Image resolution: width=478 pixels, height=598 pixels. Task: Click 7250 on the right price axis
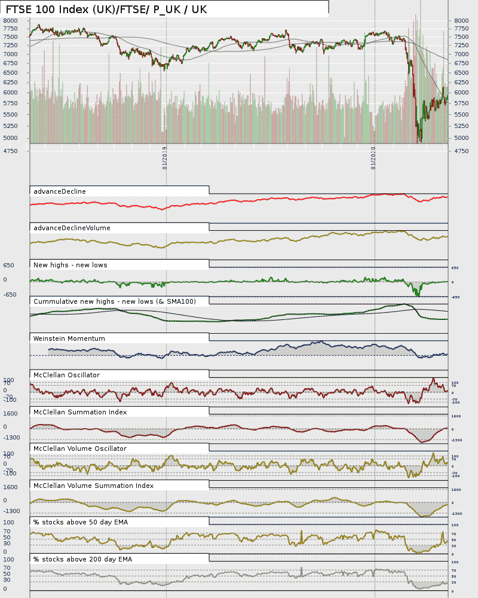461,45
